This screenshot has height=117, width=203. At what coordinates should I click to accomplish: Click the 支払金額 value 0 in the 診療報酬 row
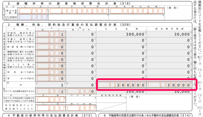click(143, 47)
